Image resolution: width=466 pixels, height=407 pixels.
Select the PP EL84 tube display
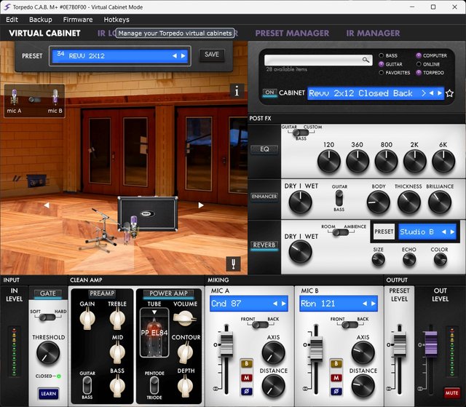tap(154, 333)
